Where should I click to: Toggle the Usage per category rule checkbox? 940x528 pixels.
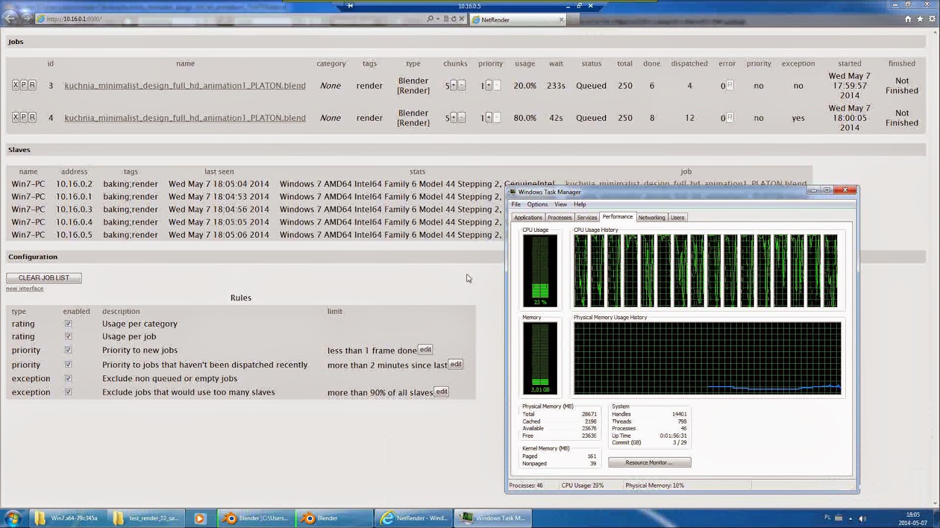pos(68,324)
